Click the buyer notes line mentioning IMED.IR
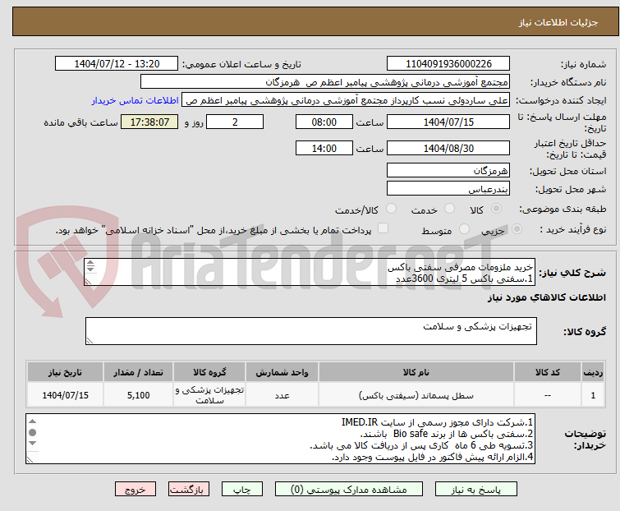 437,422
